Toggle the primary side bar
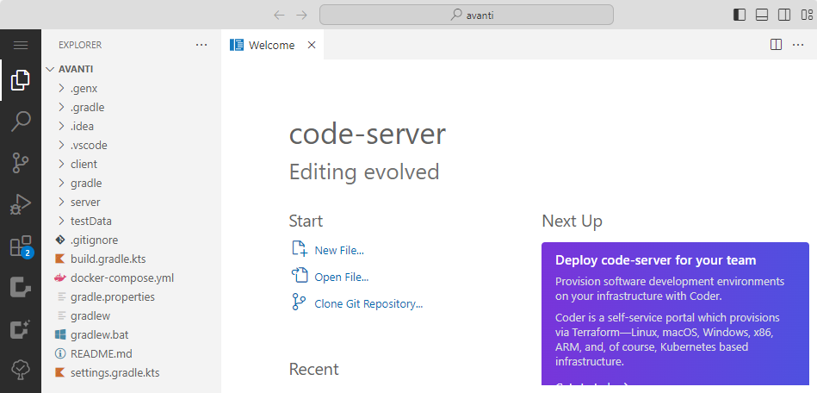 coord(740,16)
